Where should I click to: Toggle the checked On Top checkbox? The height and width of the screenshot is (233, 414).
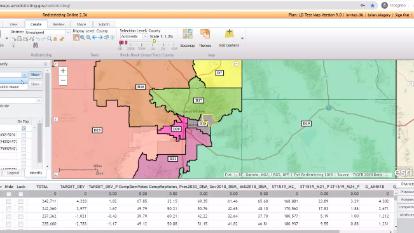pyautogui.click(x=24, y=128)
